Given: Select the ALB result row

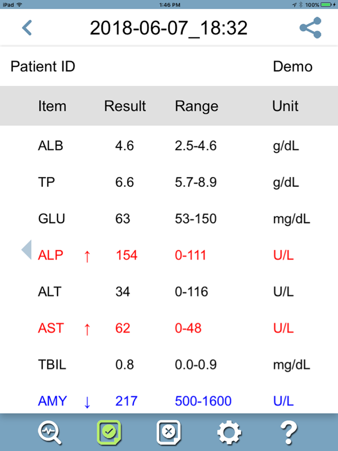Looking at the screenshot, I should pos(169,145).
